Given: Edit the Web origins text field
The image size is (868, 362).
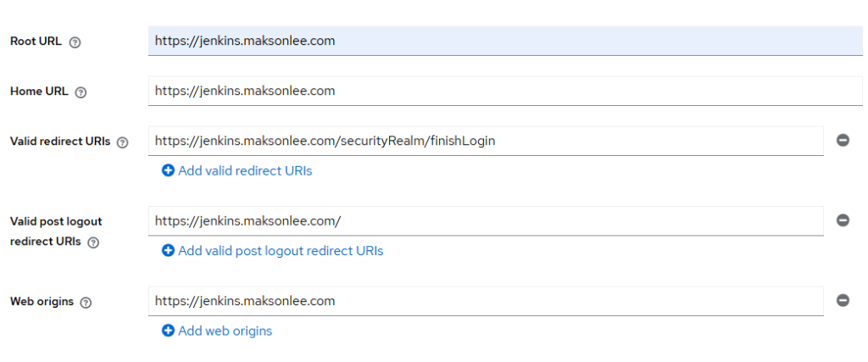Looking at the screenshot, I should tap(486, 301).
